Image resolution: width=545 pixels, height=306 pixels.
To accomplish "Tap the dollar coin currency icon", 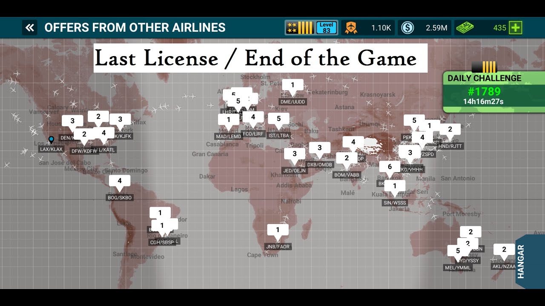I will [407, 28].
